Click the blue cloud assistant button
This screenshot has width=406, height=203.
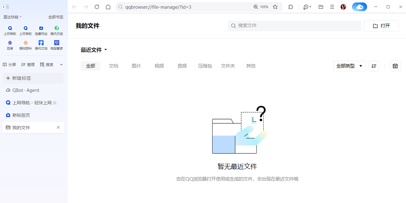click(360, 7)
